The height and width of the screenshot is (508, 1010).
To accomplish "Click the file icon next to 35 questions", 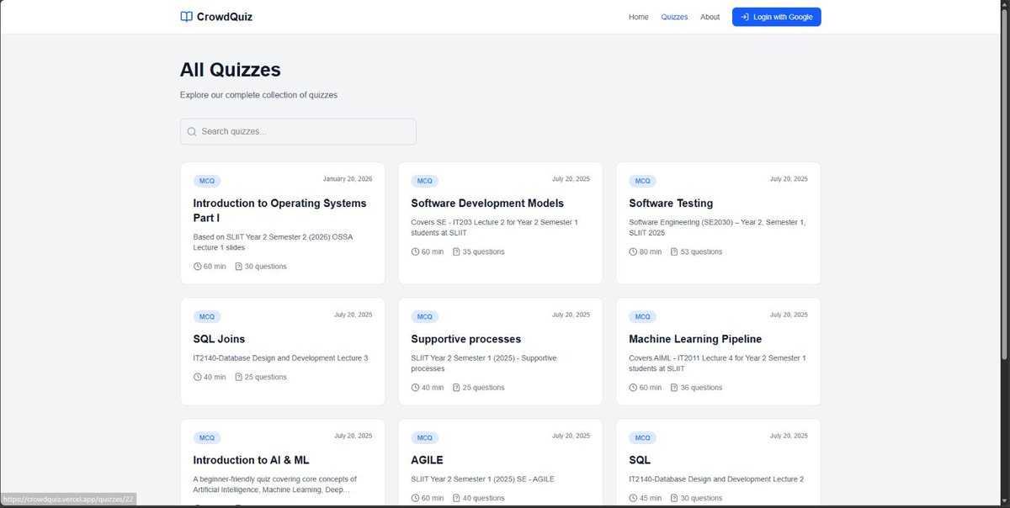I will [456, 251].
